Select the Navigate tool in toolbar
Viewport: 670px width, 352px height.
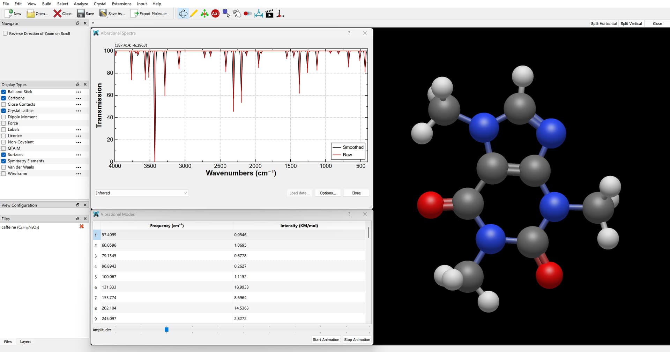183,14
